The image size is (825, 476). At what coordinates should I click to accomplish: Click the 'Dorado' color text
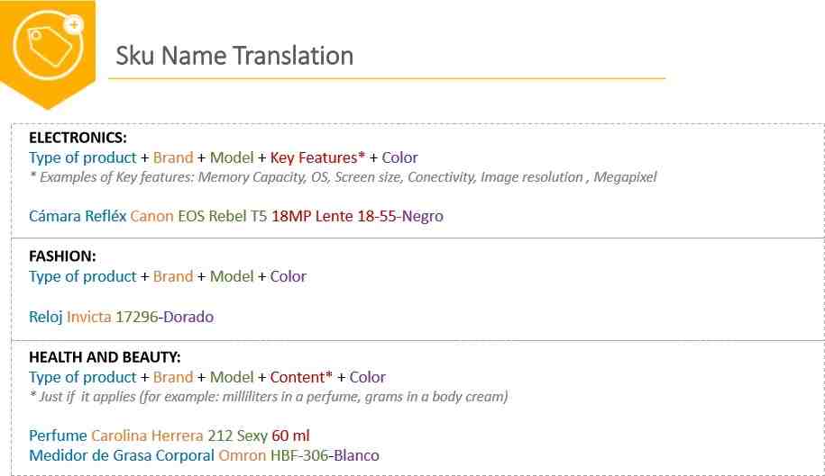coord(188,317)
